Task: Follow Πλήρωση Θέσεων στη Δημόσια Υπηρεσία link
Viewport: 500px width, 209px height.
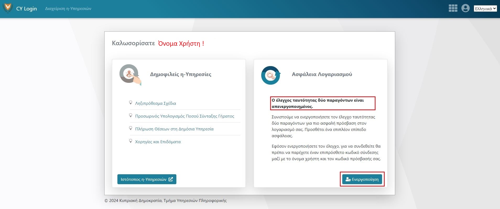Action: pyautogui.click(x=174, y=129)
